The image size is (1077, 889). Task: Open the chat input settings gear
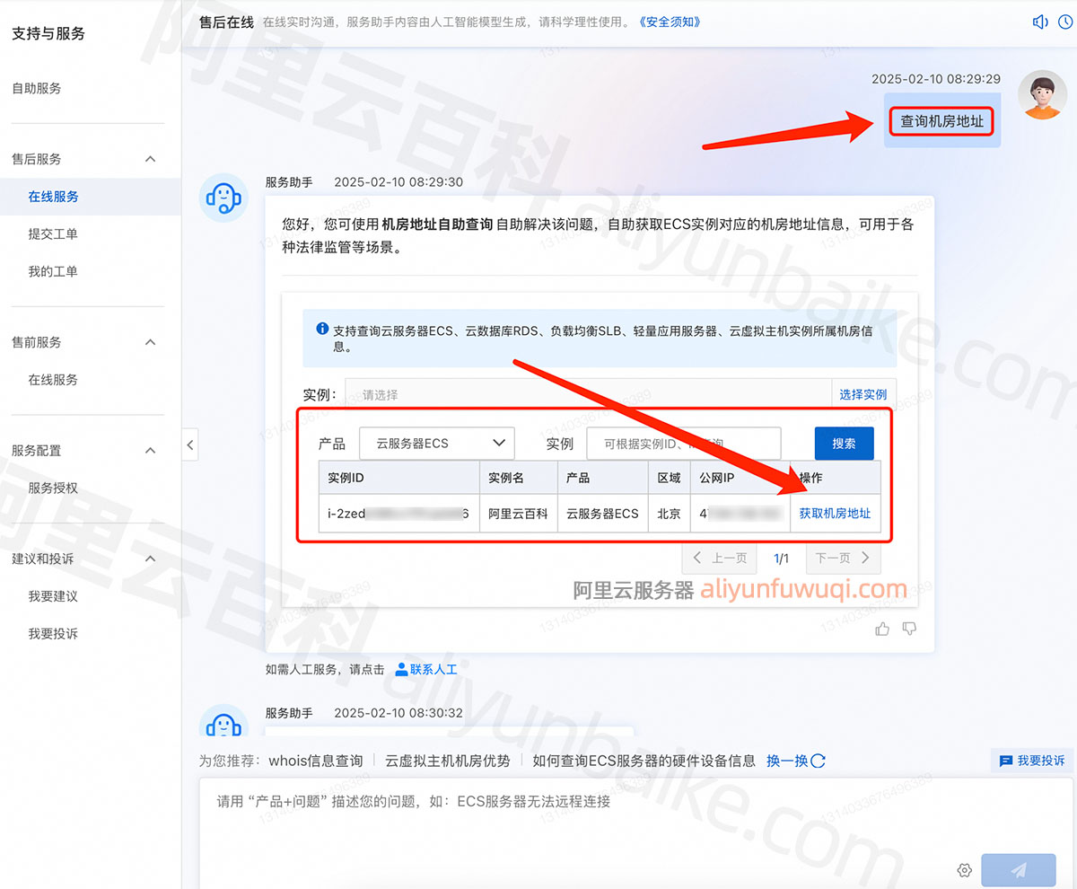point(965,869)
